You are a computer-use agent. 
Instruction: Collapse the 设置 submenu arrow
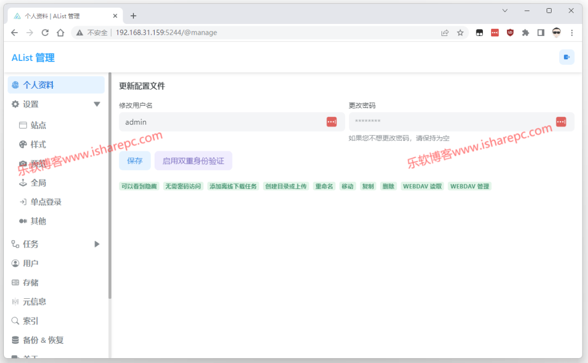point(97,104)
